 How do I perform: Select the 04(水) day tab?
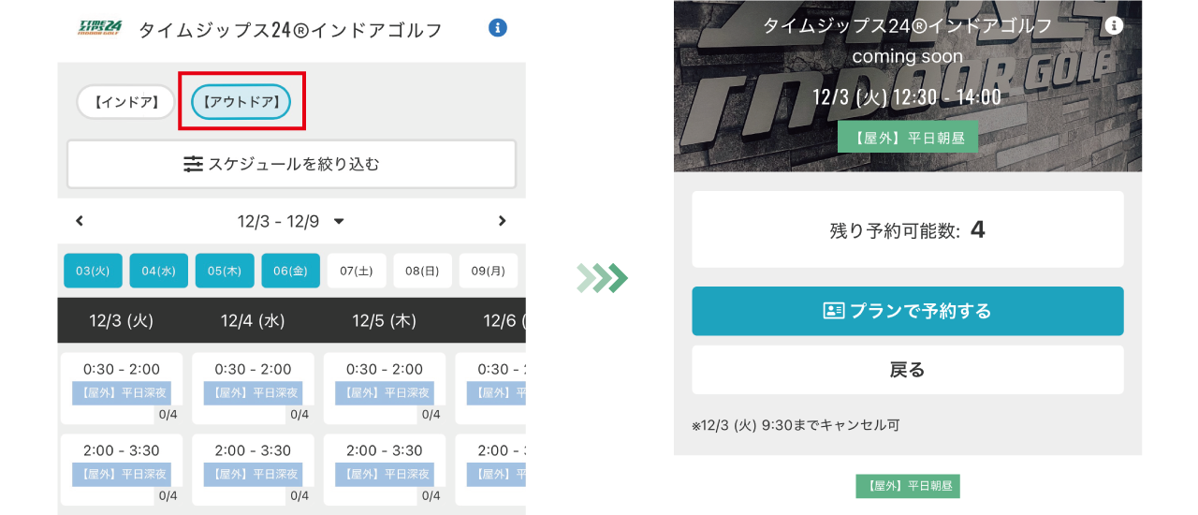[159, 271]
